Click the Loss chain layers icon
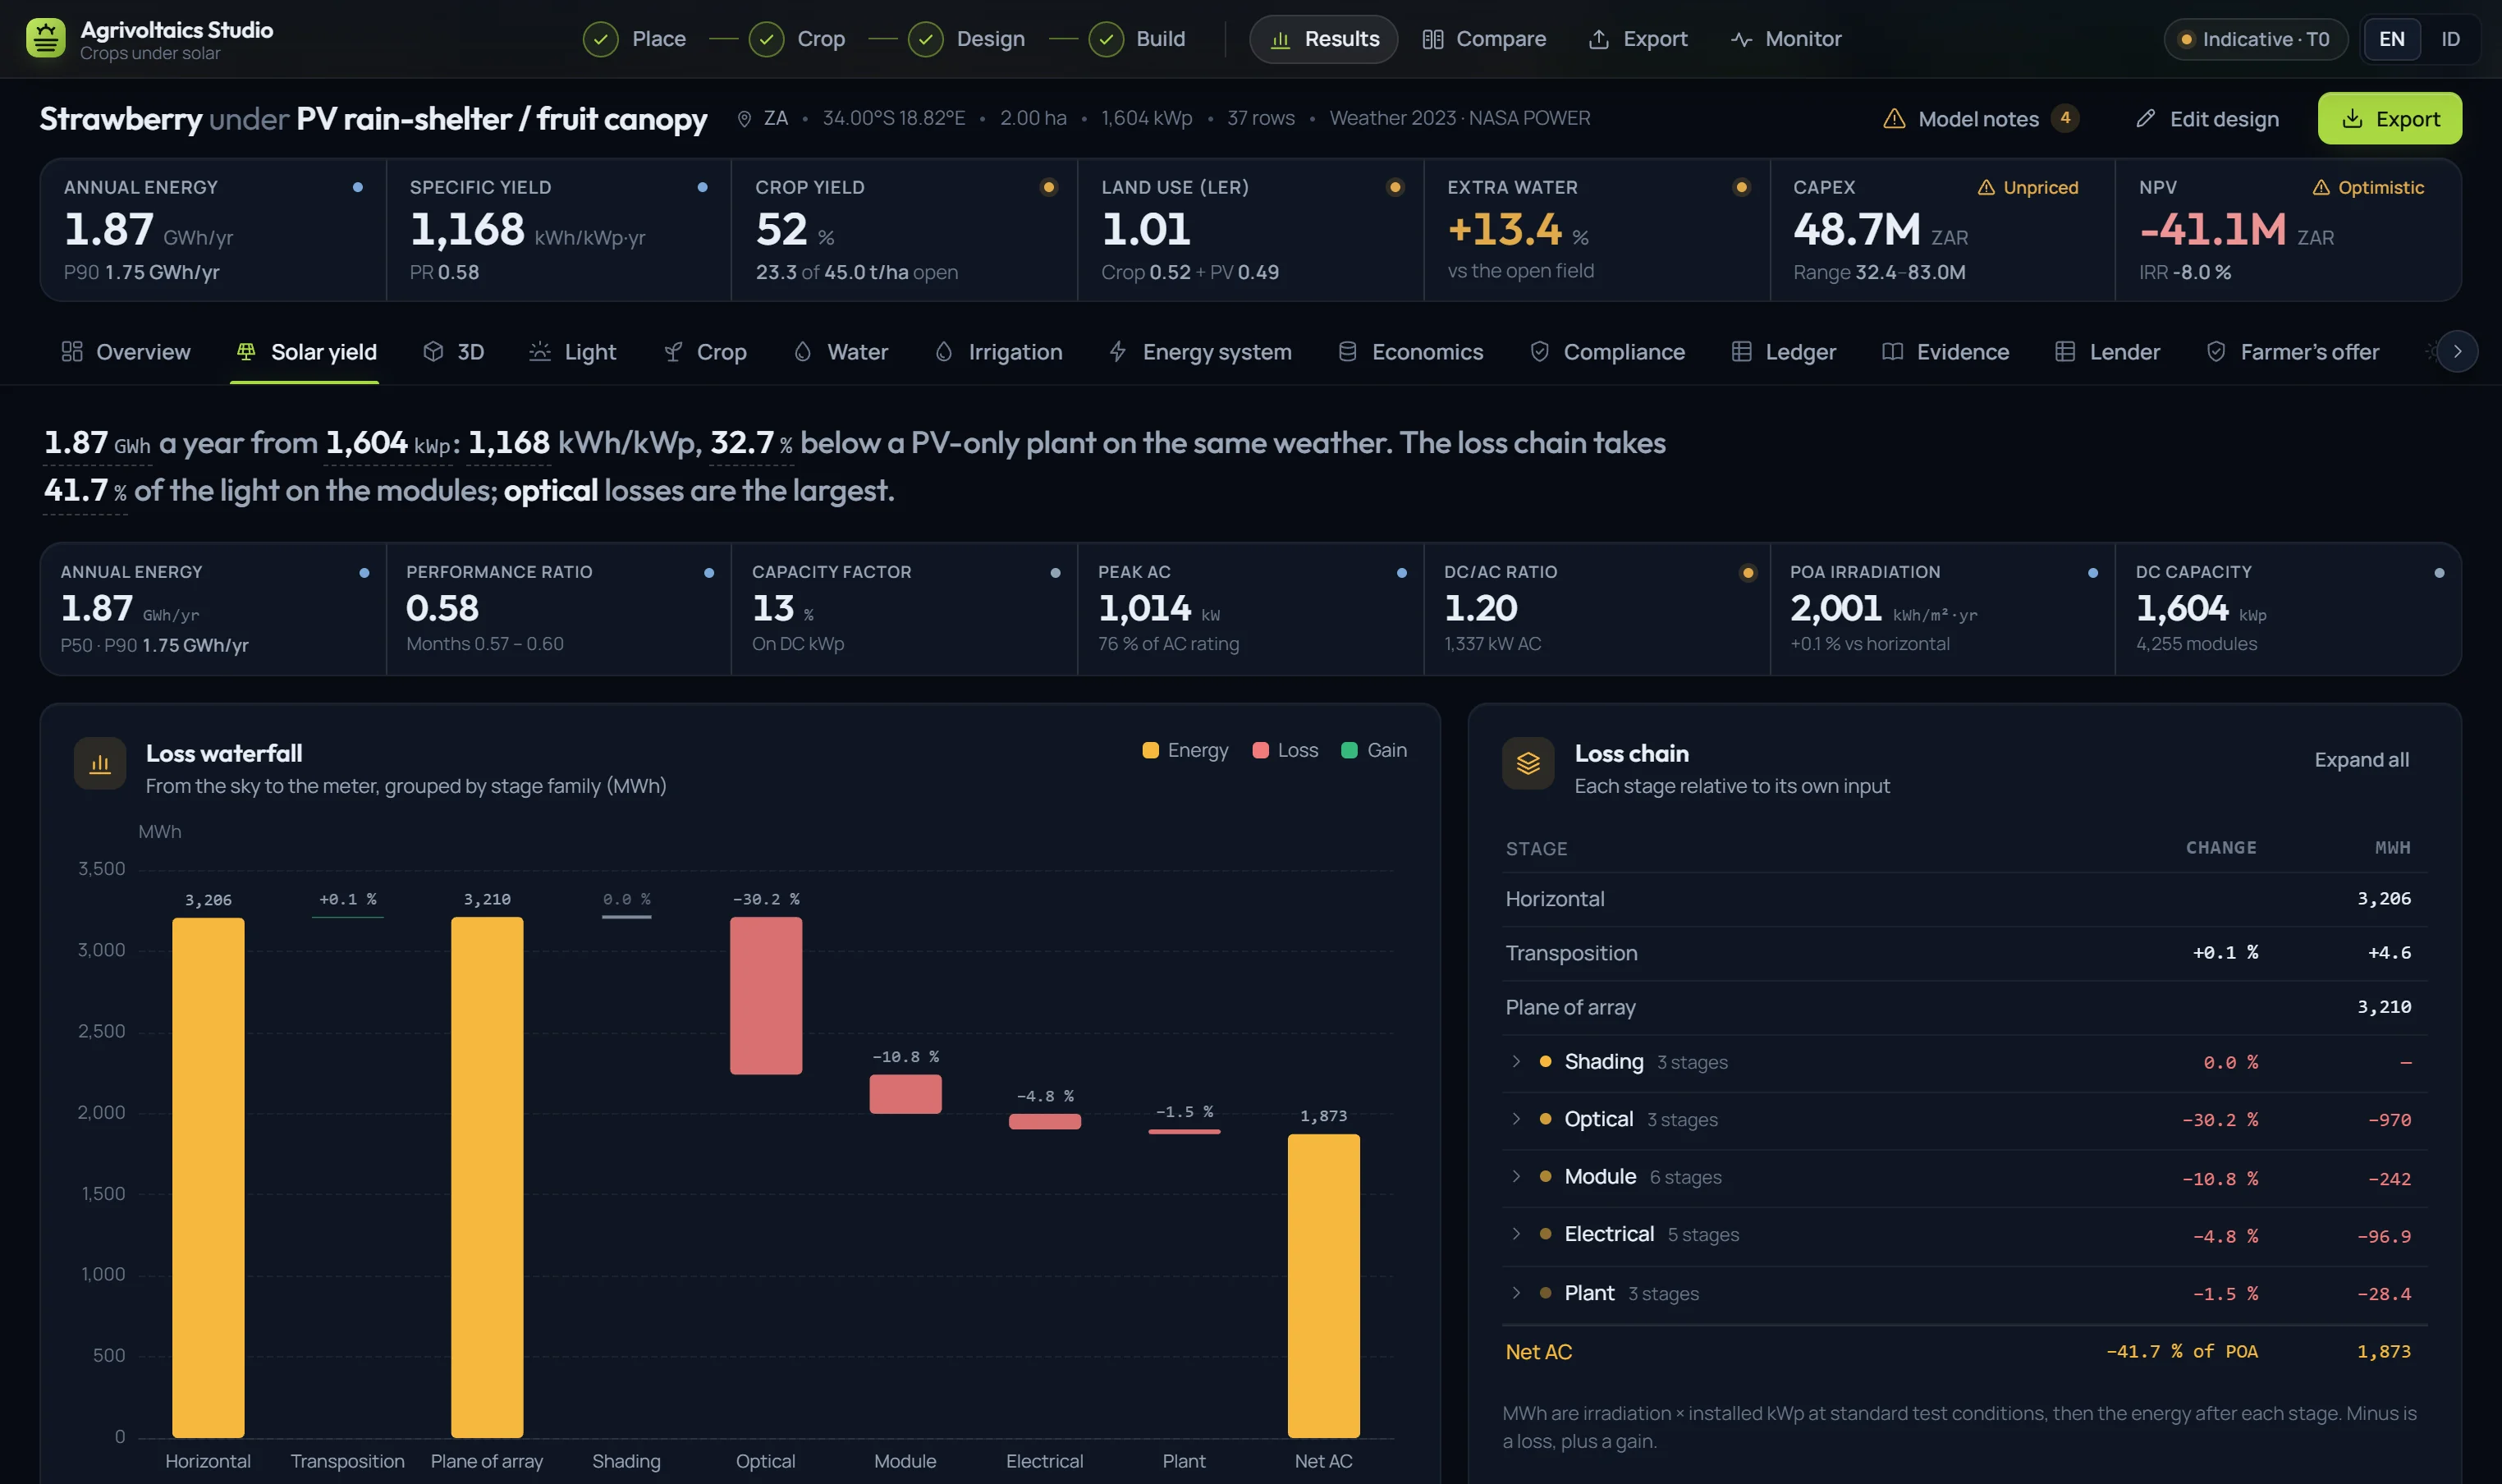2502x1484 pixels. [1528, 764]
